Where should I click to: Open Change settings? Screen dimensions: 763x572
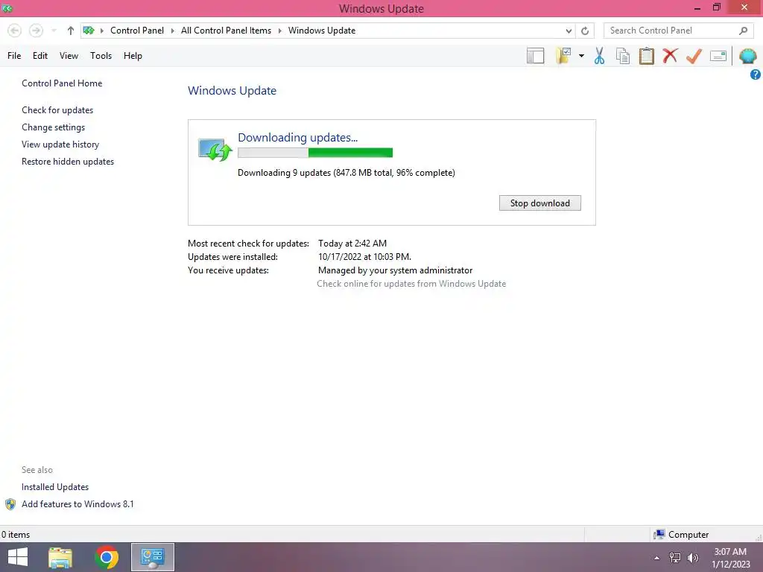pos(53,127)
